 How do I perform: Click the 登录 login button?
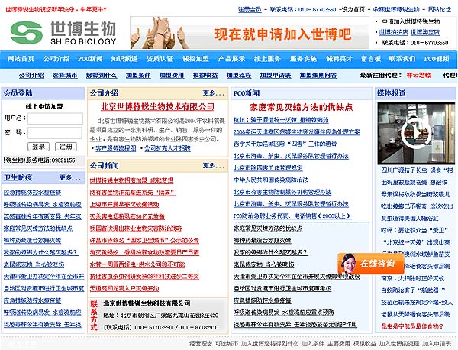[x=39, y=147]
